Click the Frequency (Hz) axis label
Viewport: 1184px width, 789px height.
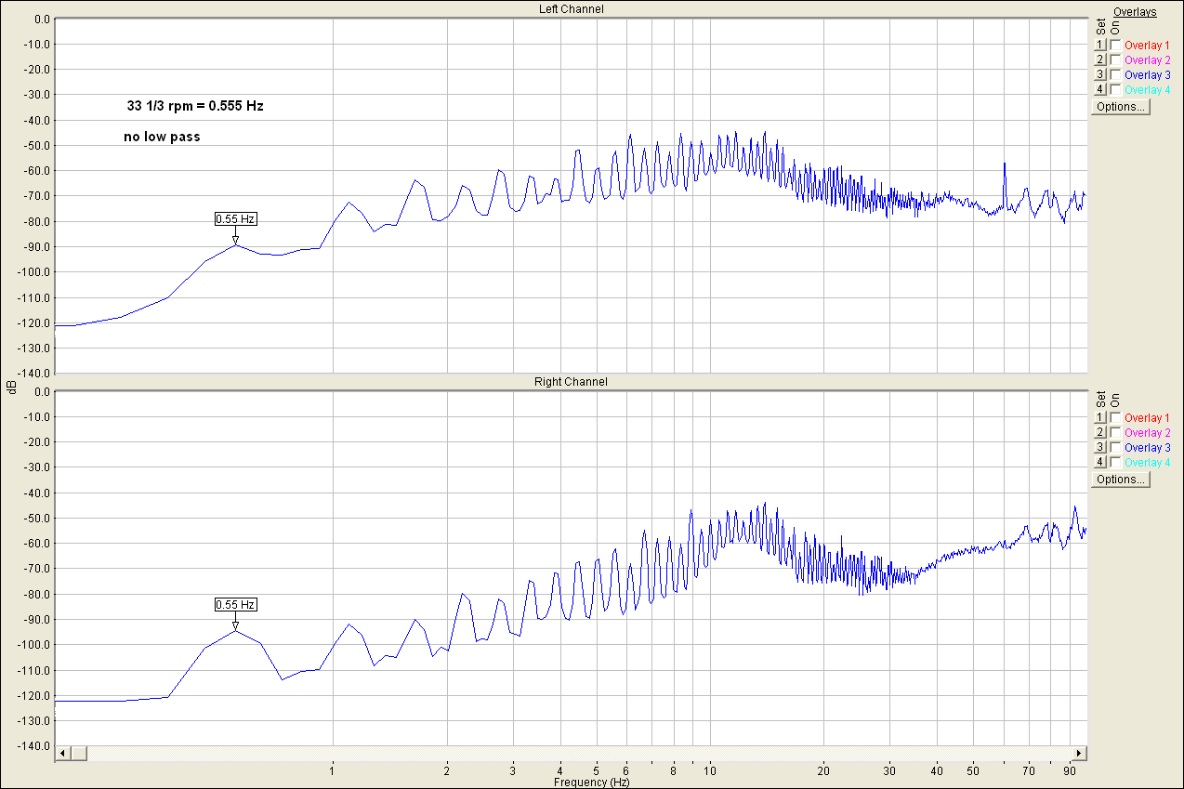(x=591, y=782)
